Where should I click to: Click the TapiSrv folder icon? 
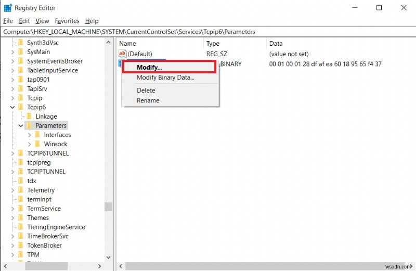click(x=21, y=88)
